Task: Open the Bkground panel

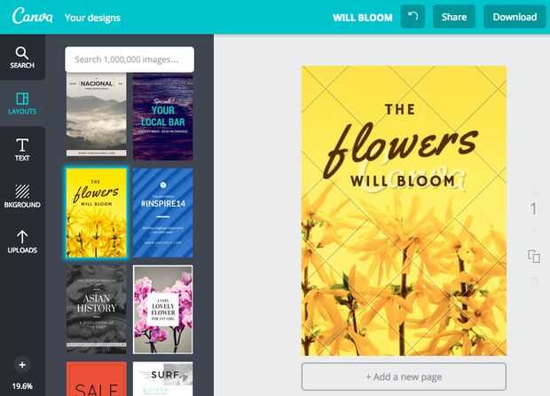Action: tap(22, 196)
